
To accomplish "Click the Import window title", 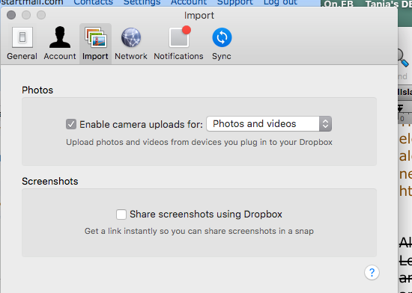I will click(x=199, y=16).
